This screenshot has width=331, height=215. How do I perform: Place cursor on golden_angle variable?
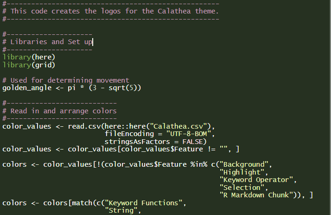point(27,88)
